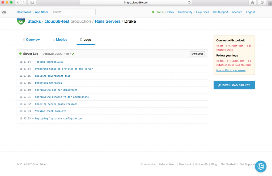Viewport: 272px width, 176px height.
Task: Click Logout
Action: click(250, 12)
